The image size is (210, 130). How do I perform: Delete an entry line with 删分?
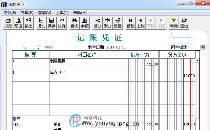[107, 23]
